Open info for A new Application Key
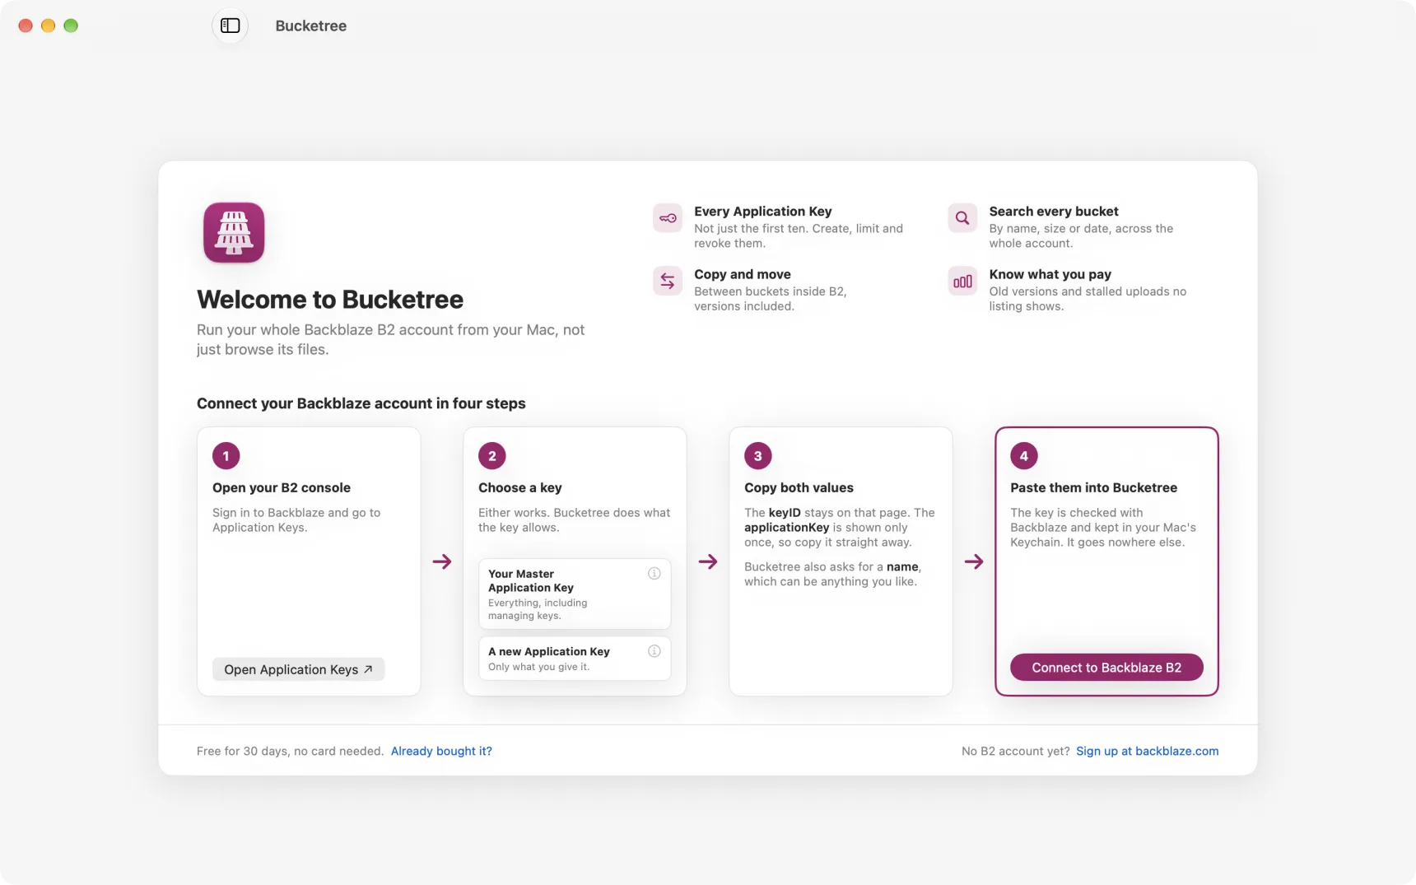Viewport: 1416px width, 885px height. tap(654, 651)
